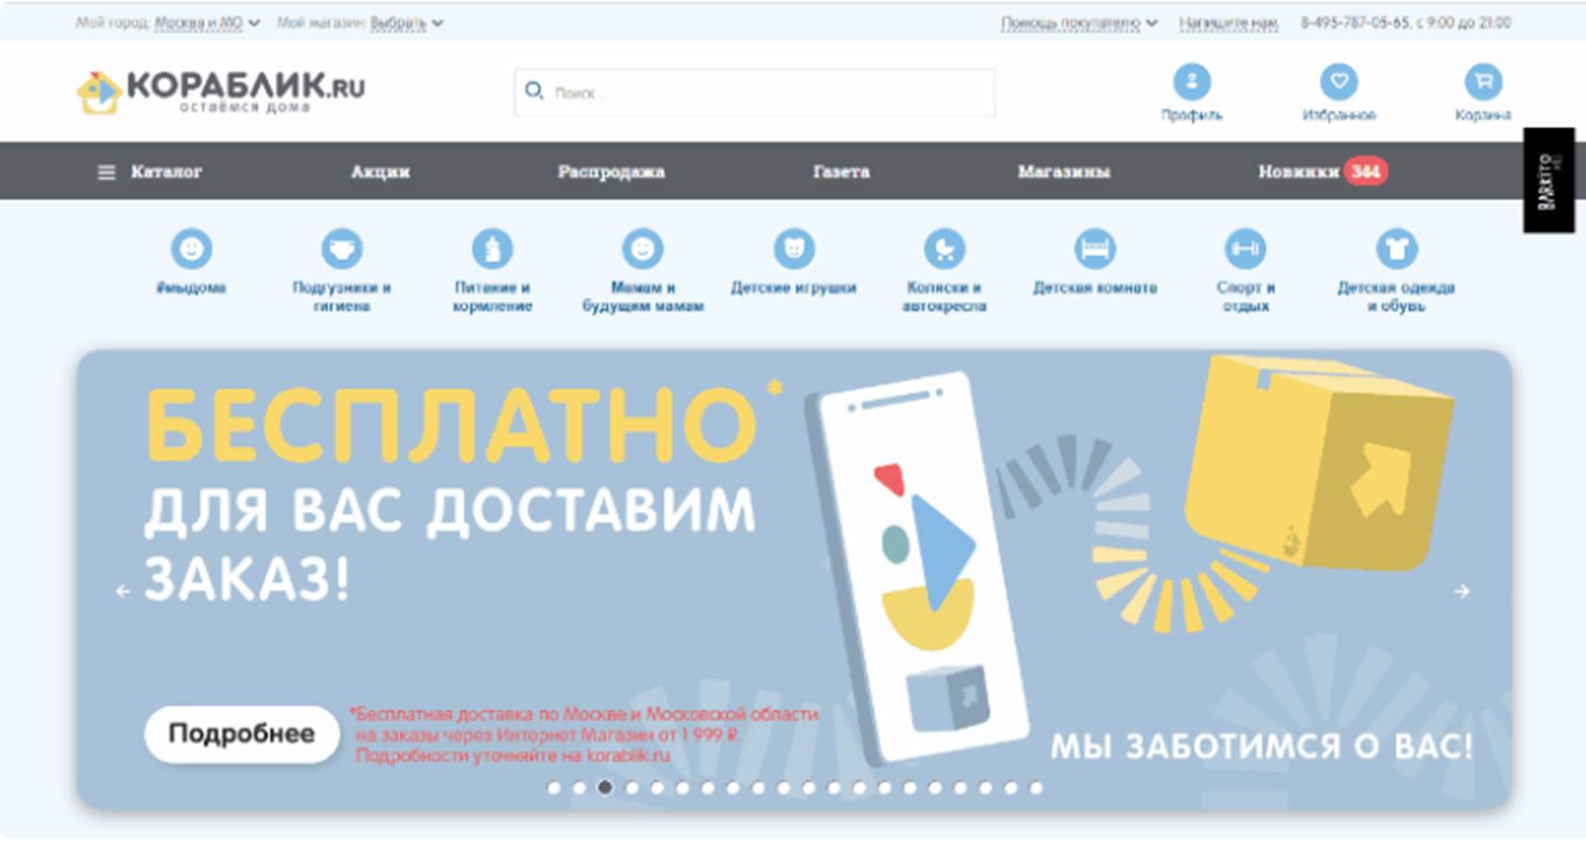The height and width of the screenshot is (846, 1586).
Task: Click the Детская комната category label
Action: pyautogui.click(x=1095, y=288)
